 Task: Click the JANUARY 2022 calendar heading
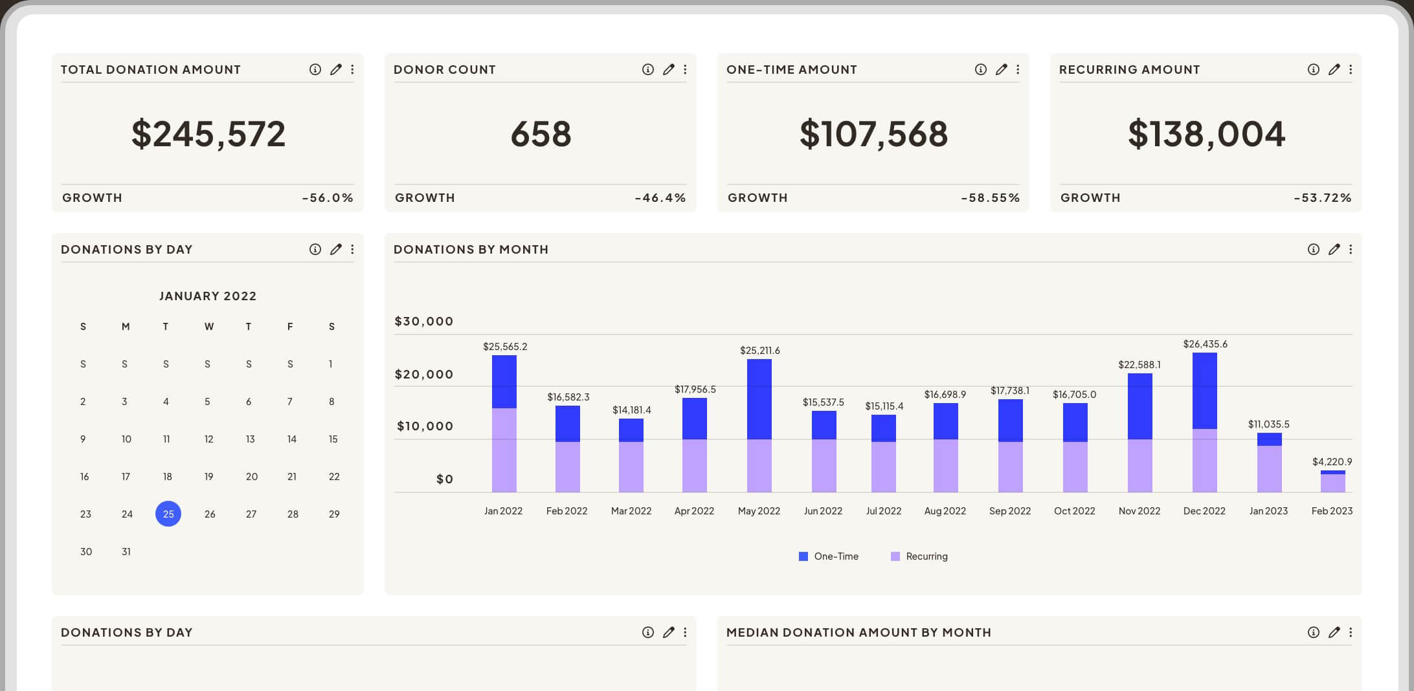[x=208, y=296]
